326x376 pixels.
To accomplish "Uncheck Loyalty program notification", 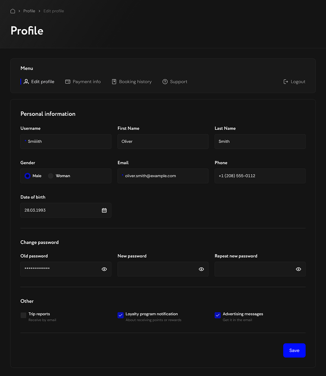I will [121, 315].
